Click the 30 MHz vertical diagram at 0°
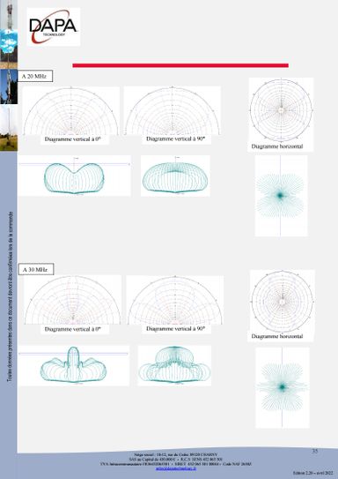Screen dimensions: 338x479 [72, 300]
